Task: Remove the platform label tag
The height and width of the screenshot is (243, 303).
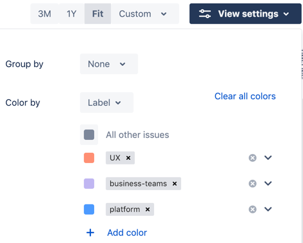Action: pyautogui.click(x=148, y=209)
